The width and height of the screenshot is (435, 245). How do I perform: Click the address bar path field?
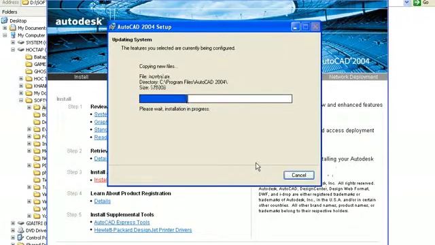tap(34, 3)
